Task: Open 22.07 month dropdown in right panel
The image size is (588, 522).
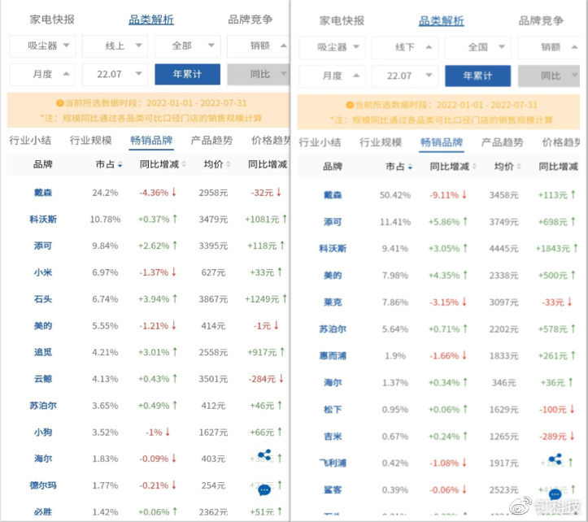Action: [405, 76]
